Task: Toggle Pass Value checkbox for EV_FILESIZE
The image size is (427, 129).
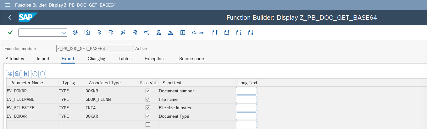Action: click(x=148, y=108)
